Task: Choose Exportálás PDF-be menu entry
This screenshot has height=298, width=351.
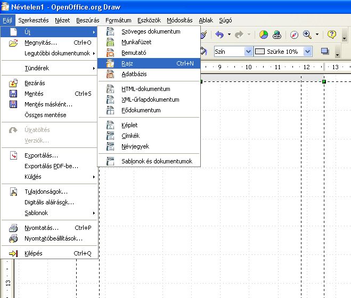Action: (x=49, y=166)
